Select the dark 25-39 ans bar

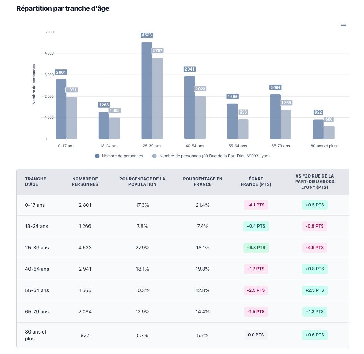146,90
